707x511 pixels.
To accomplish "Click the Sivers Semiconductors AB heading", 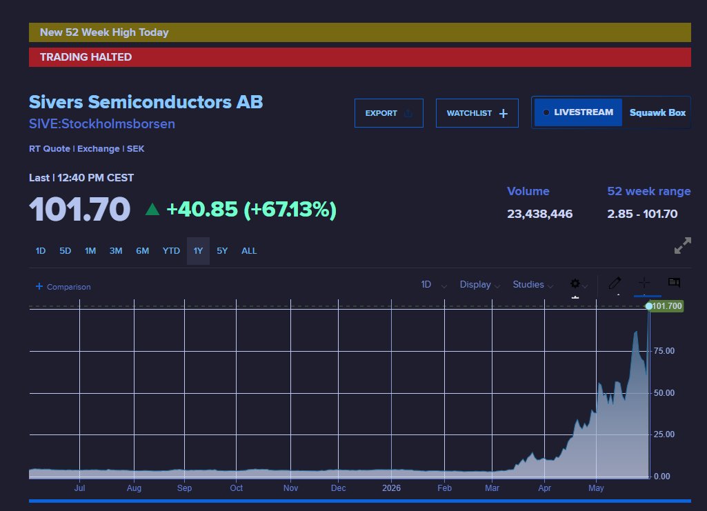I will pyautogui.click(x=146, y=102).
